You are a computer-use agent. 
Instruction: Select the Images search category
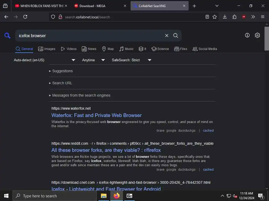[47, 49]
